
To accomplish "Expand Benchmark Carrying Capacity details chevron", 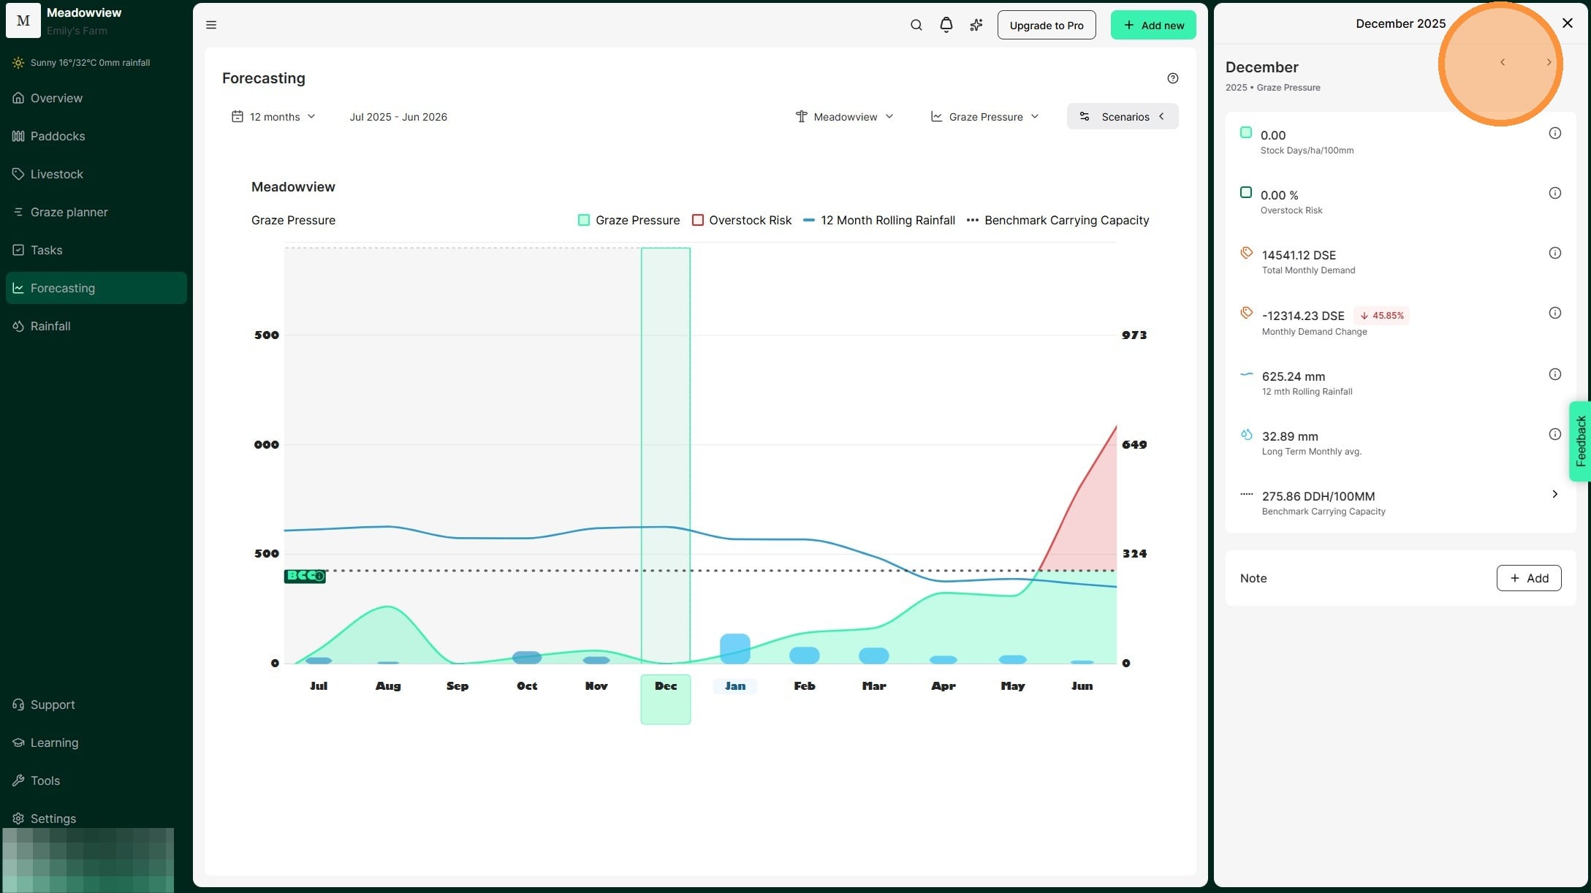I will 1554,495.
